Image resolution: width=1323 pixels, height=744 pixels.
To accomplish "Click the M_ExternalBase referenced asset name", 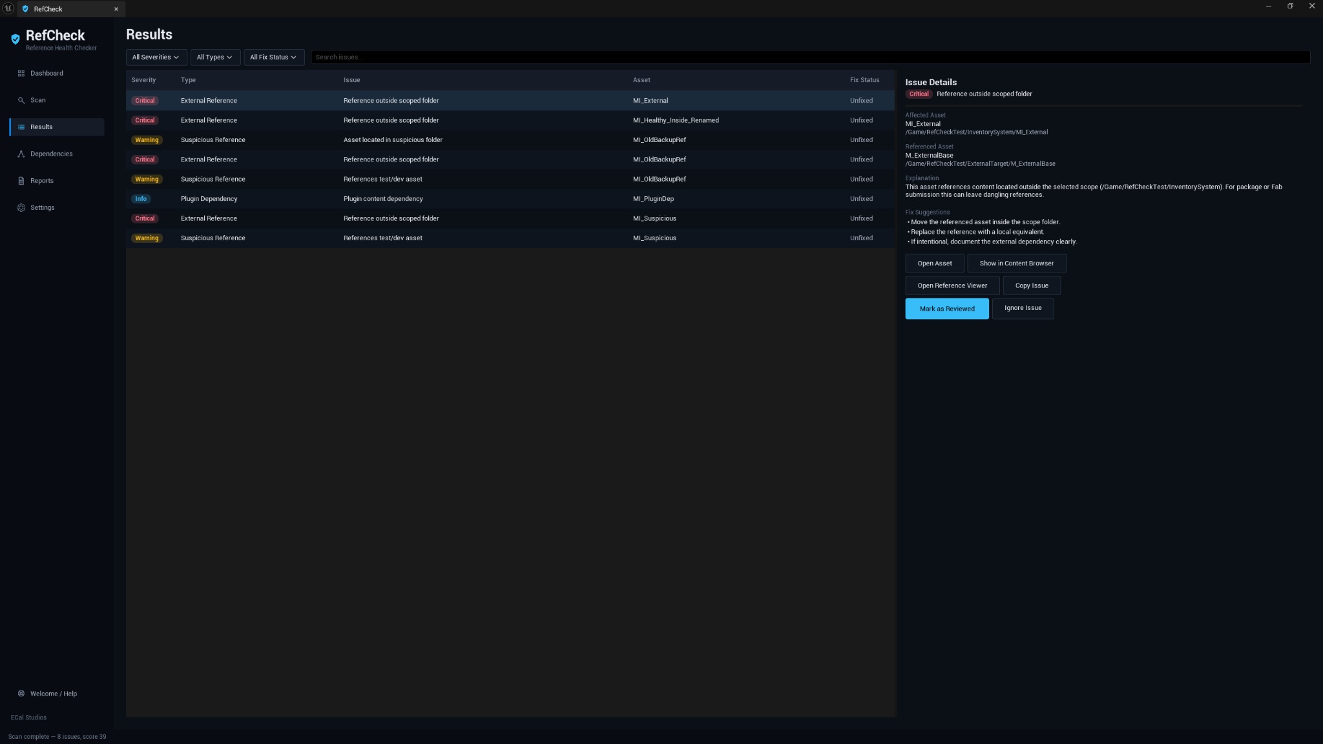I will [929, 156].
